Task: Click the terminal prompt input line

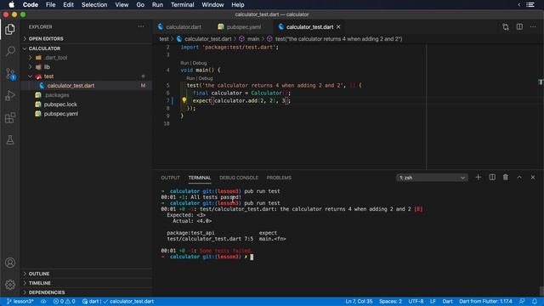Action: click(252, 257)
